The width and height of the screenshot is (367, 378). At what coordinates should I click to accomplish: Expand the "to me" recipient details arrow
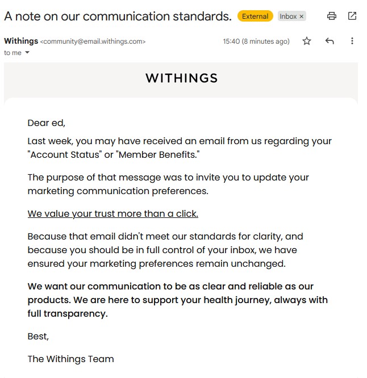[27, 53]
